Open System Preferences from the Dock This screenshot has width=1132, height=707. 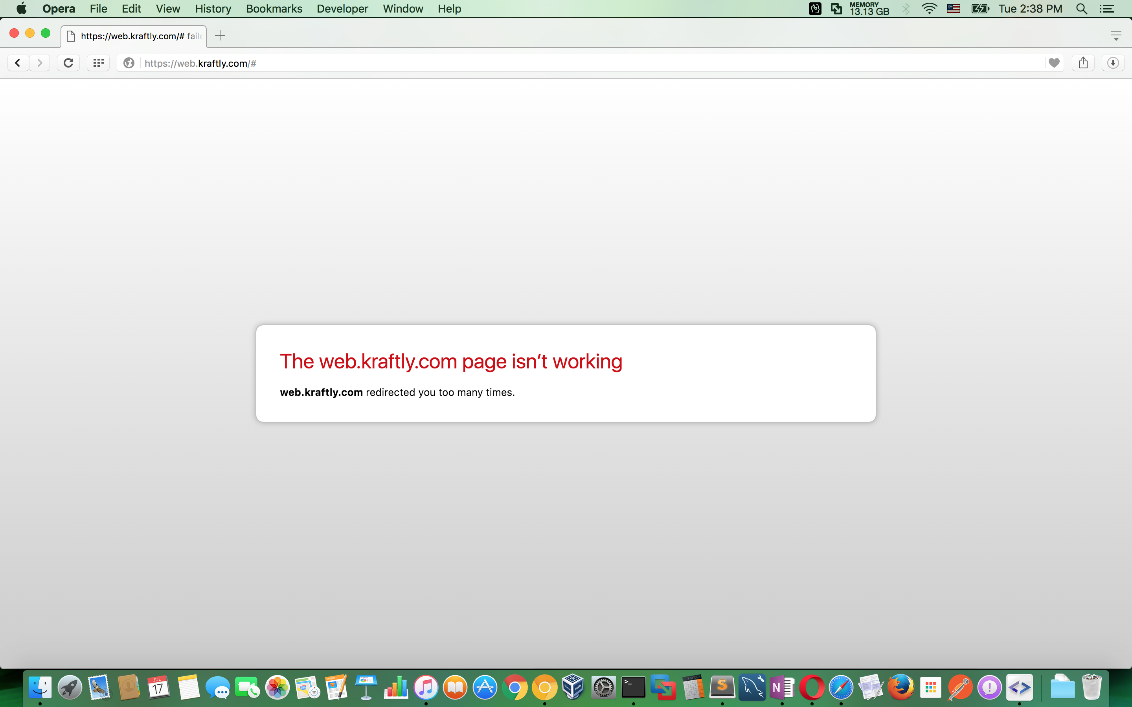603,688
